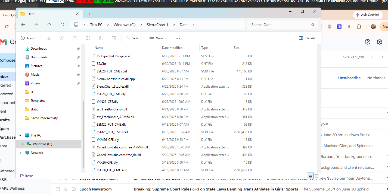The width and height of the screenshot is (388, 194).
Task: Open the View options menu
Action: (x=158, y=38)
